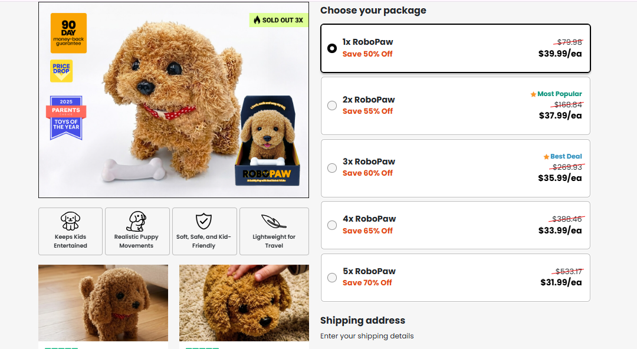Screen dimensions: 637x349
Task: Select the 1x RoboPaw radio button
Action: click(332, 48)
